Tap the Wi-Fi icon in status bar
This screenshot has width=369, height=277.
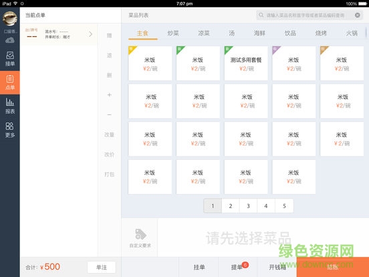(x=15, y=3)
